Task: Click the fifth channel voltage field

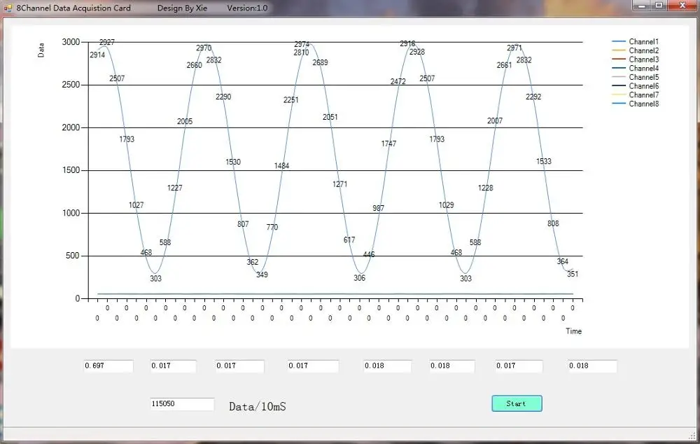Action: click(x=388, y=366)
